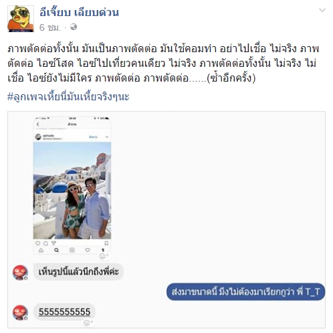Click the 6 ชม. post timestamp
Viewport: 333px width, 333px height.
50,27
